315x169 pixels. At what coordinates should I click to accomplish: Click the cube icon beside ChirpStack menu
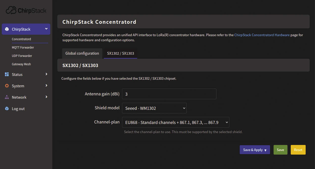click(7, 29)
